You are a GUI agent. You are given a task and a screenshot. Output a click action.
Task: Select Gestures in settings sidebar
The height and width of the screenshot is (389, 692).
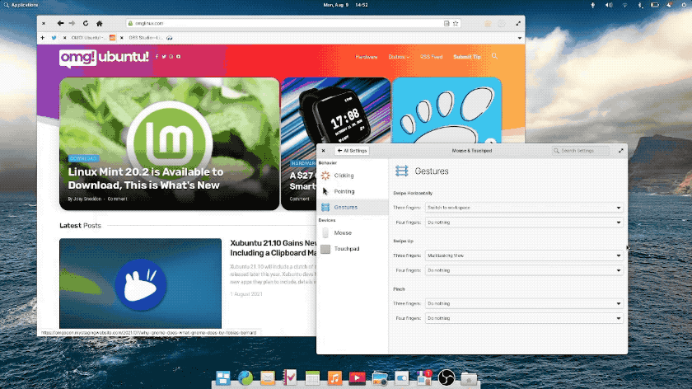pyautogui.click(x=353, y=207)
